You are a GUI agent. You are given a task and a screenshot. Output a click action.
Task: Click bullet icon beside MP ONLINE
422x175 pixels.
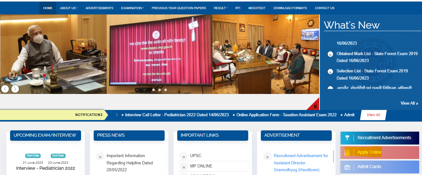point(184,167)
